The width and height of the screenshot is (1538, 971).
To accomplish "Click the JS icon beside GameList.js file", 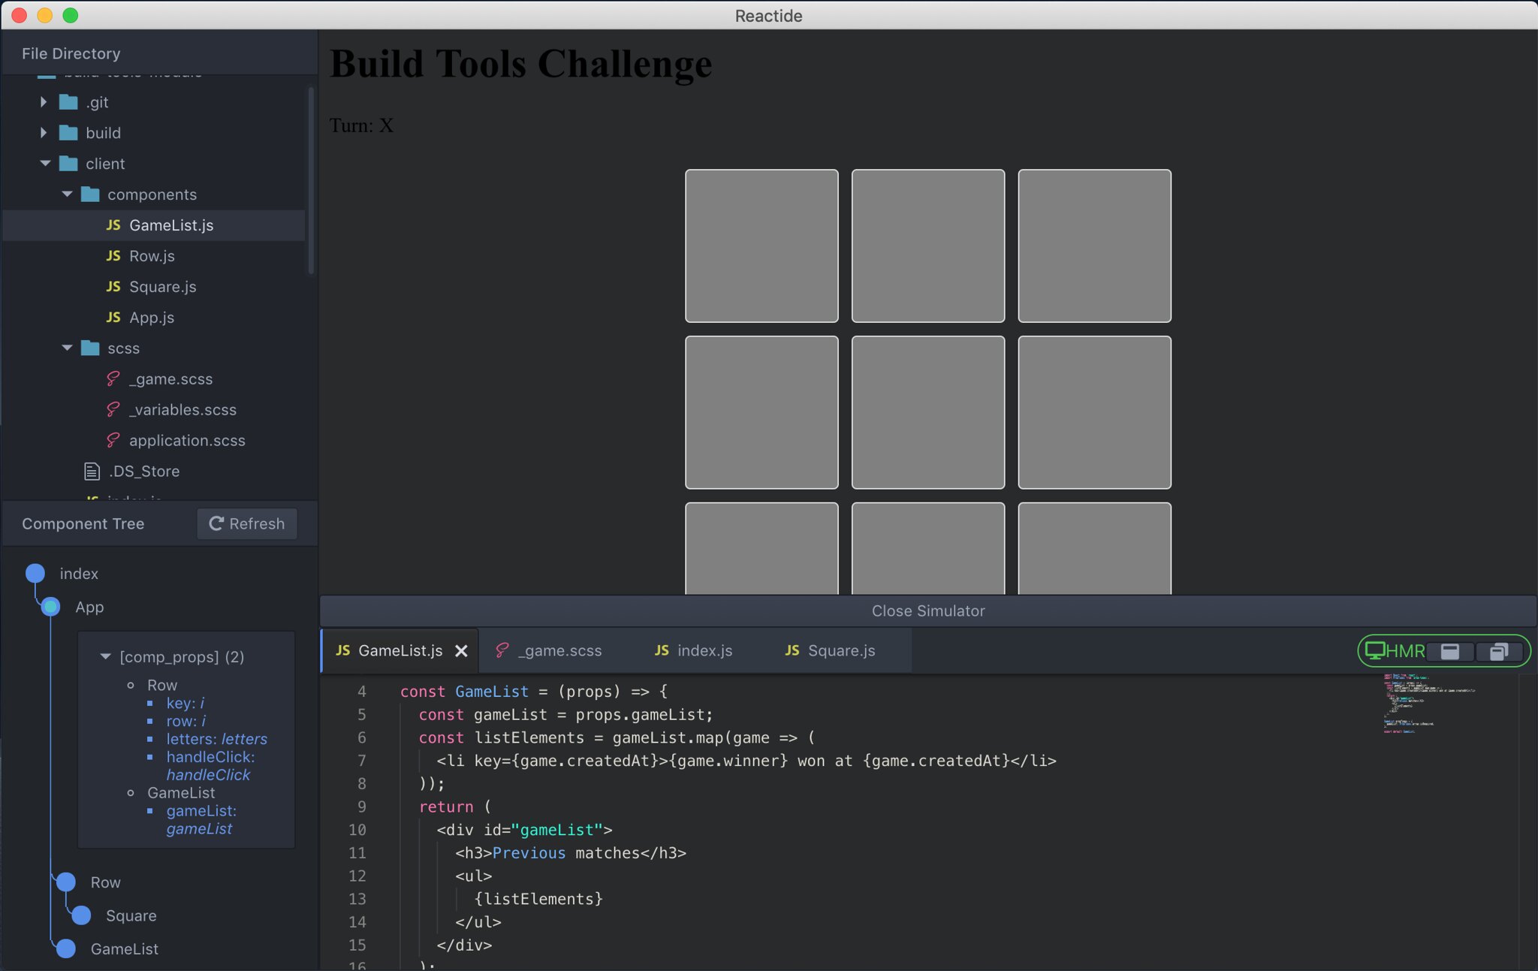I will 113,225.
